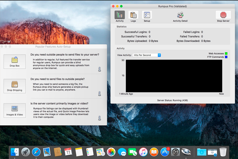Open iBooks from the Dock
238x159 pixels.
154,152
